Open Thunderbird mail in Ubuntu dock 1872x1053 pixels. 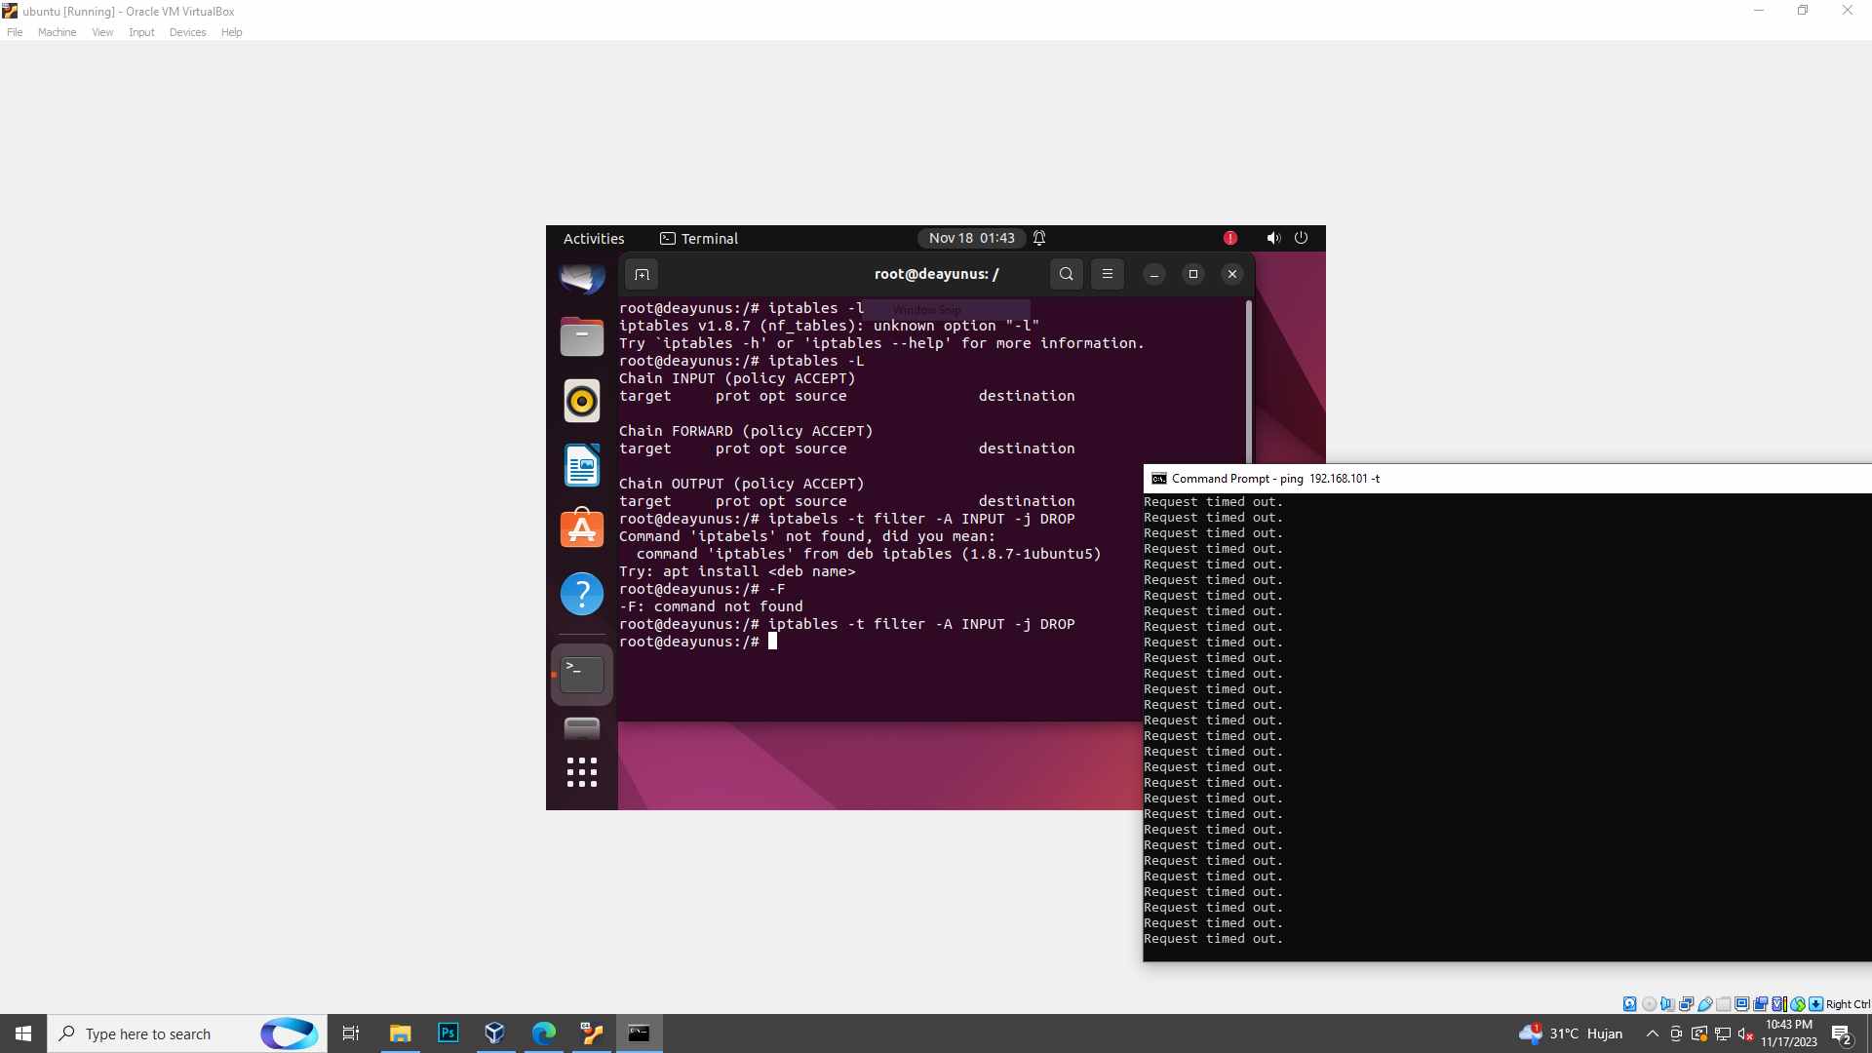582,278
